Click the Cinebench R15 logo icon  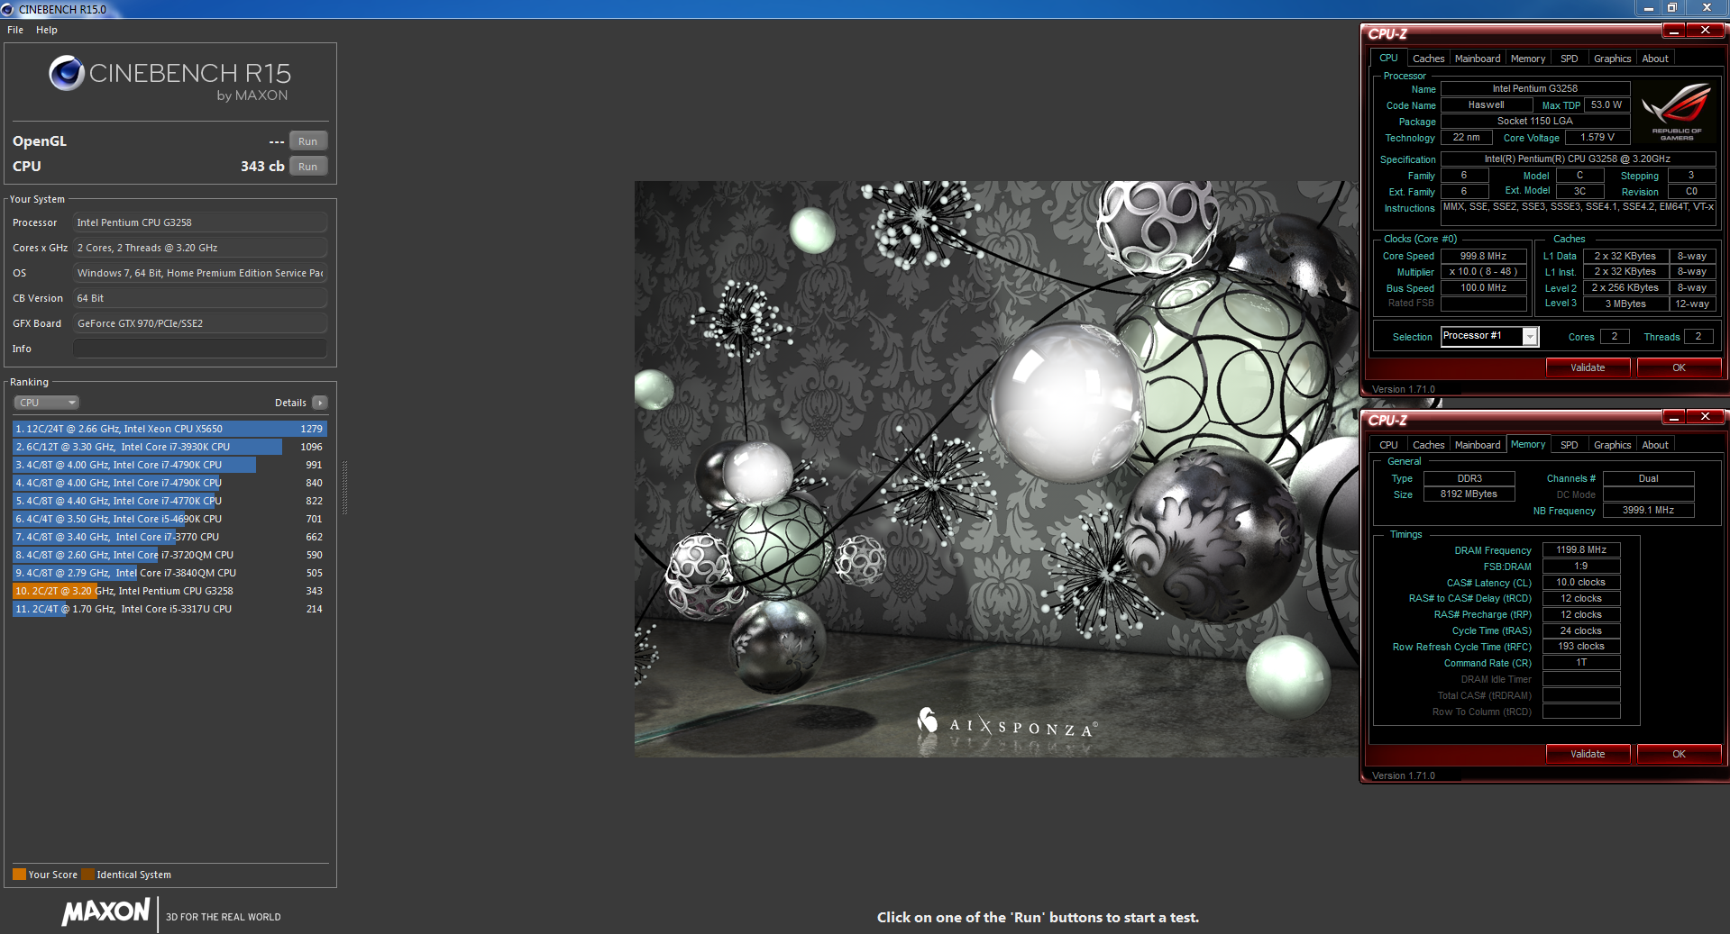[x=67, y=73]
